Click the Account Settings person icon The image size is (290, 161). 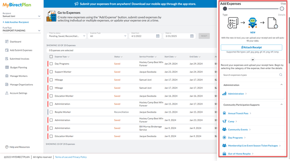point(7,93)
